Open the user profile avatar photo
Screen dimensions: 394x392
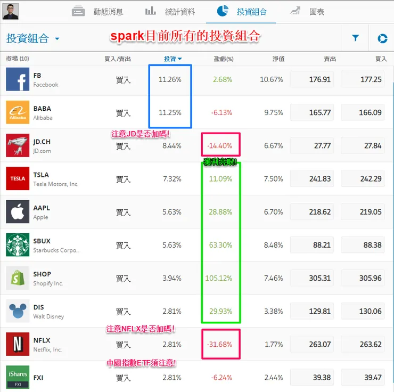click(10, 11)
